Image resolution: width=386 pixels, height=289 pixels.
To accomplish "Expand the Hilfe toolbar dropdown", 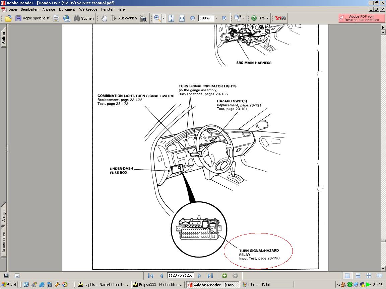I will 267,18.
